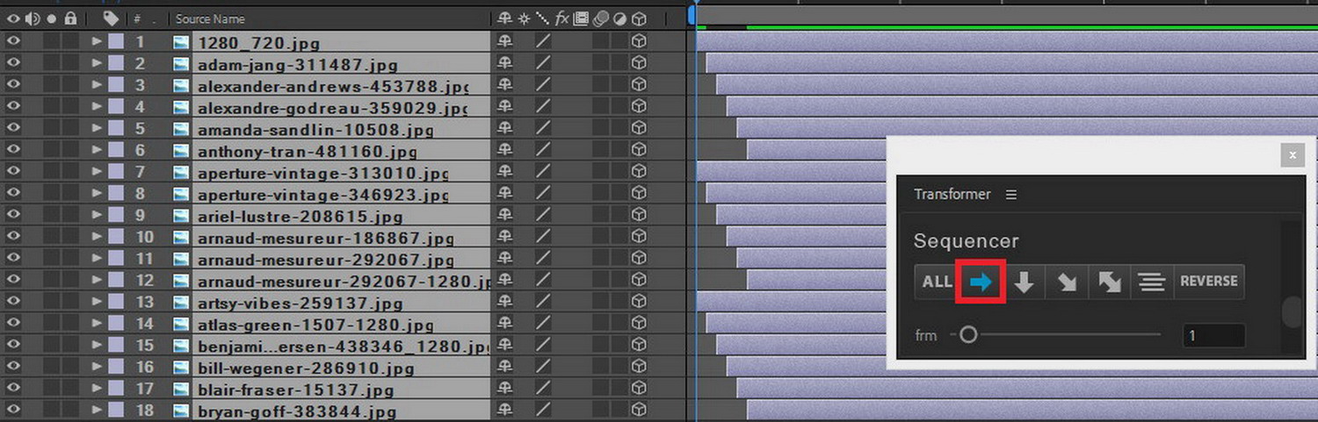Click the Shy switch column header icon
The width and height of the screenshot is (1318, 422).
(504, 18)
